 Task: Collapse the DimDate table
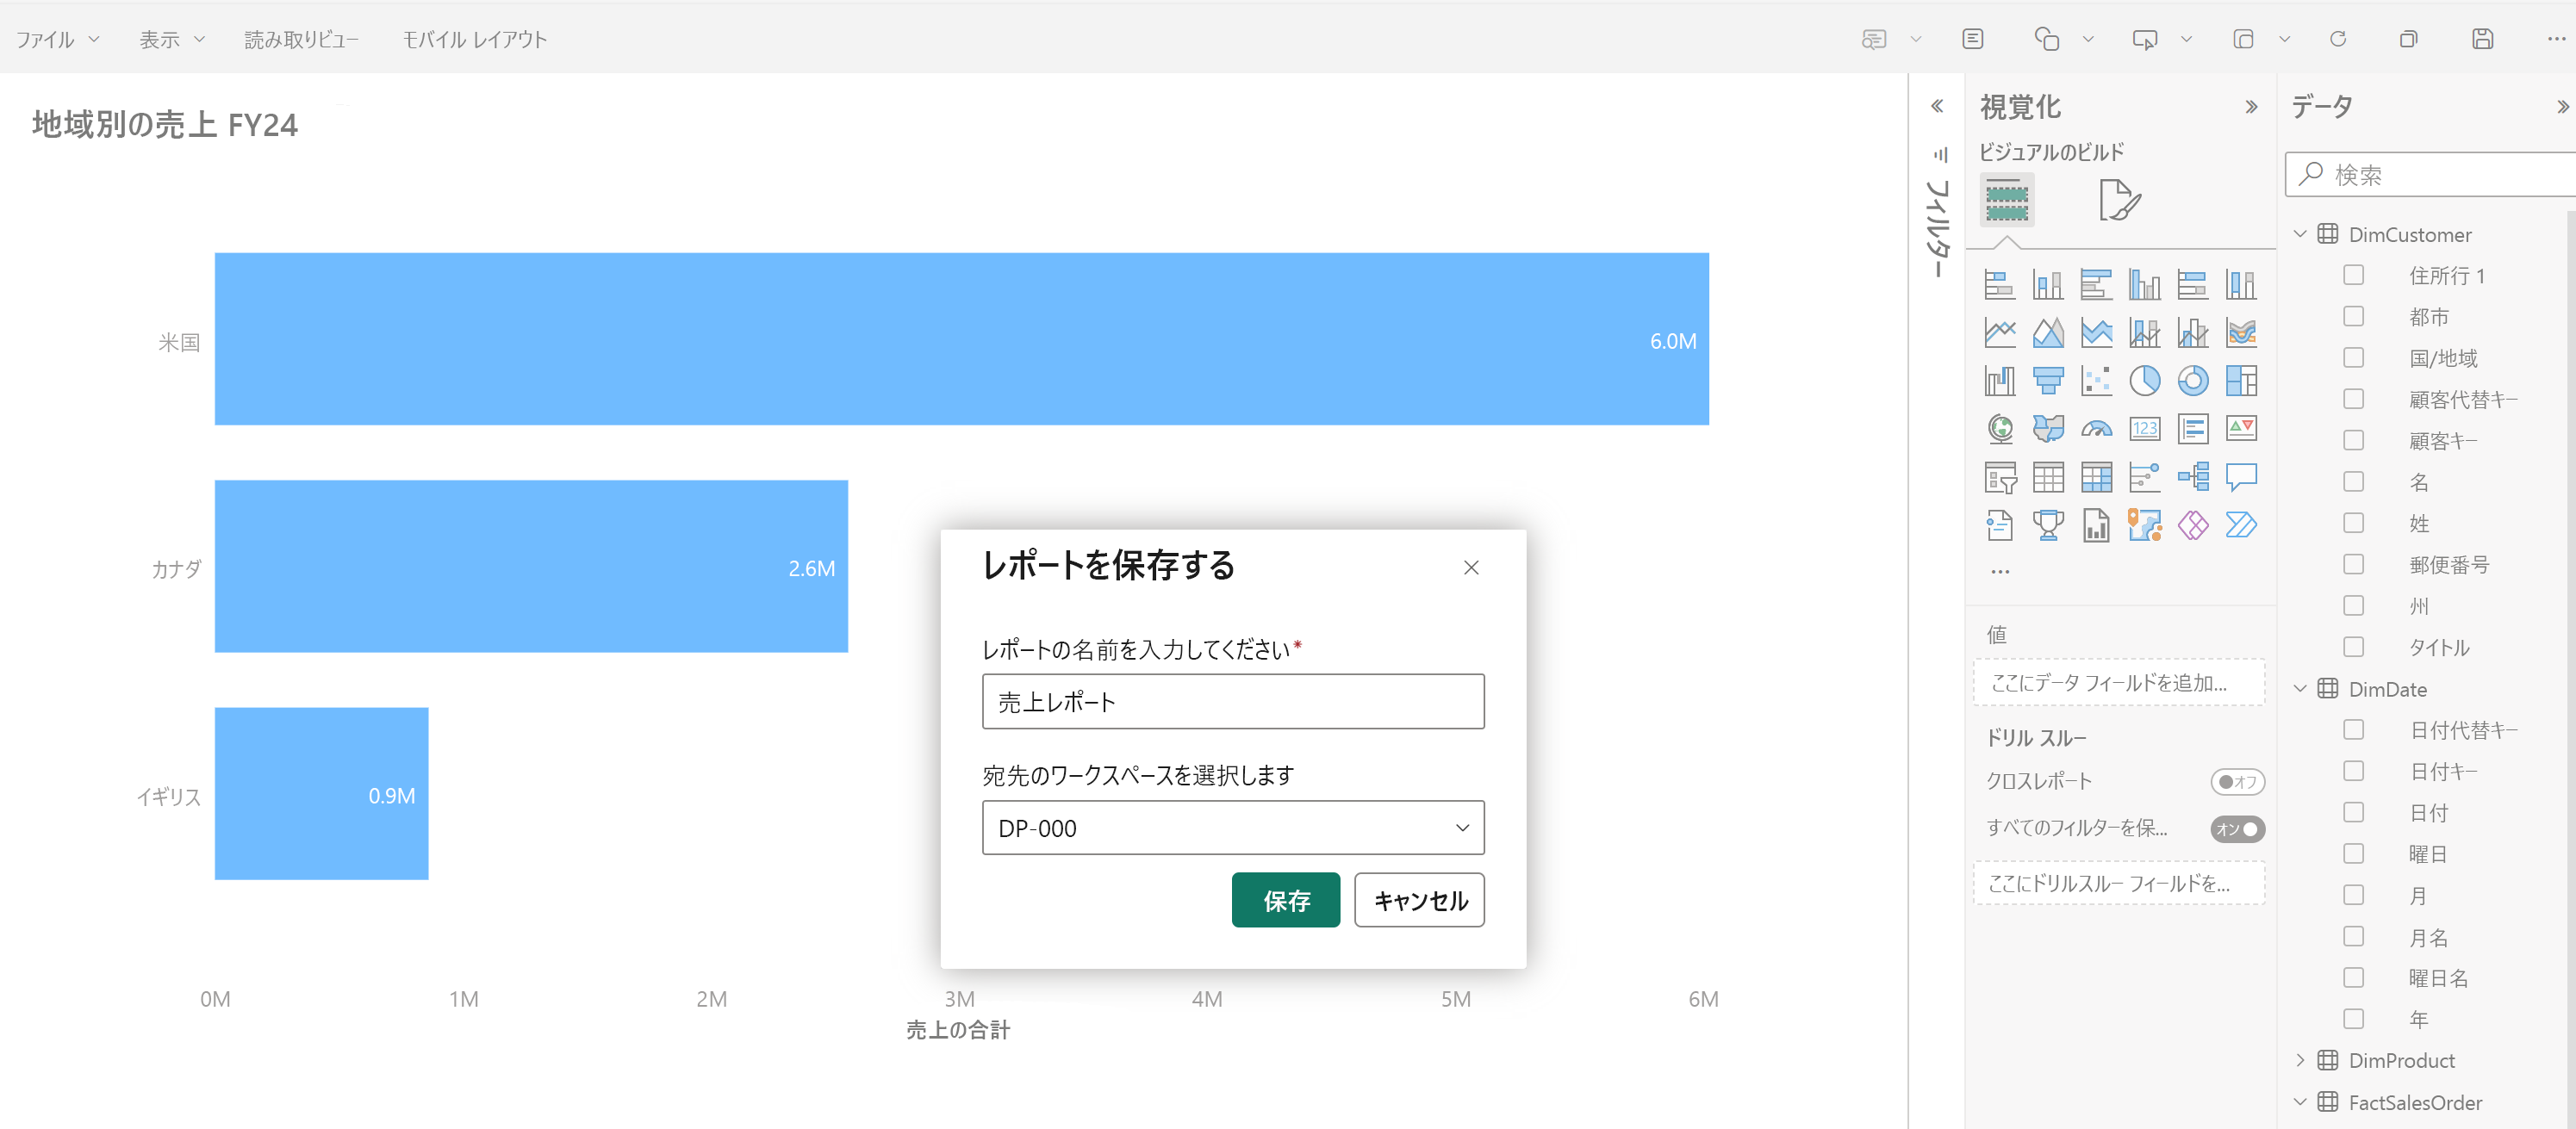2301,689
